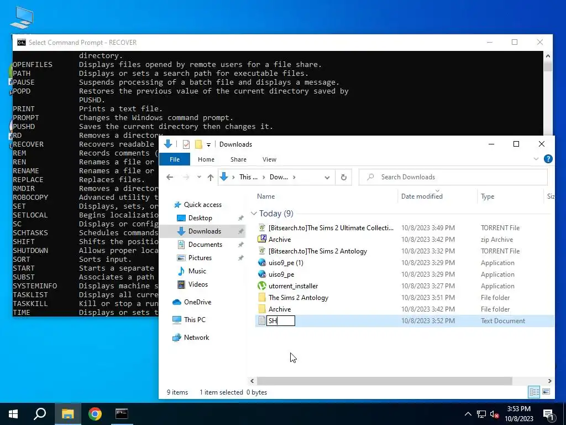Switch to details view layout button
566x425 pixels.
coord(534,392)
